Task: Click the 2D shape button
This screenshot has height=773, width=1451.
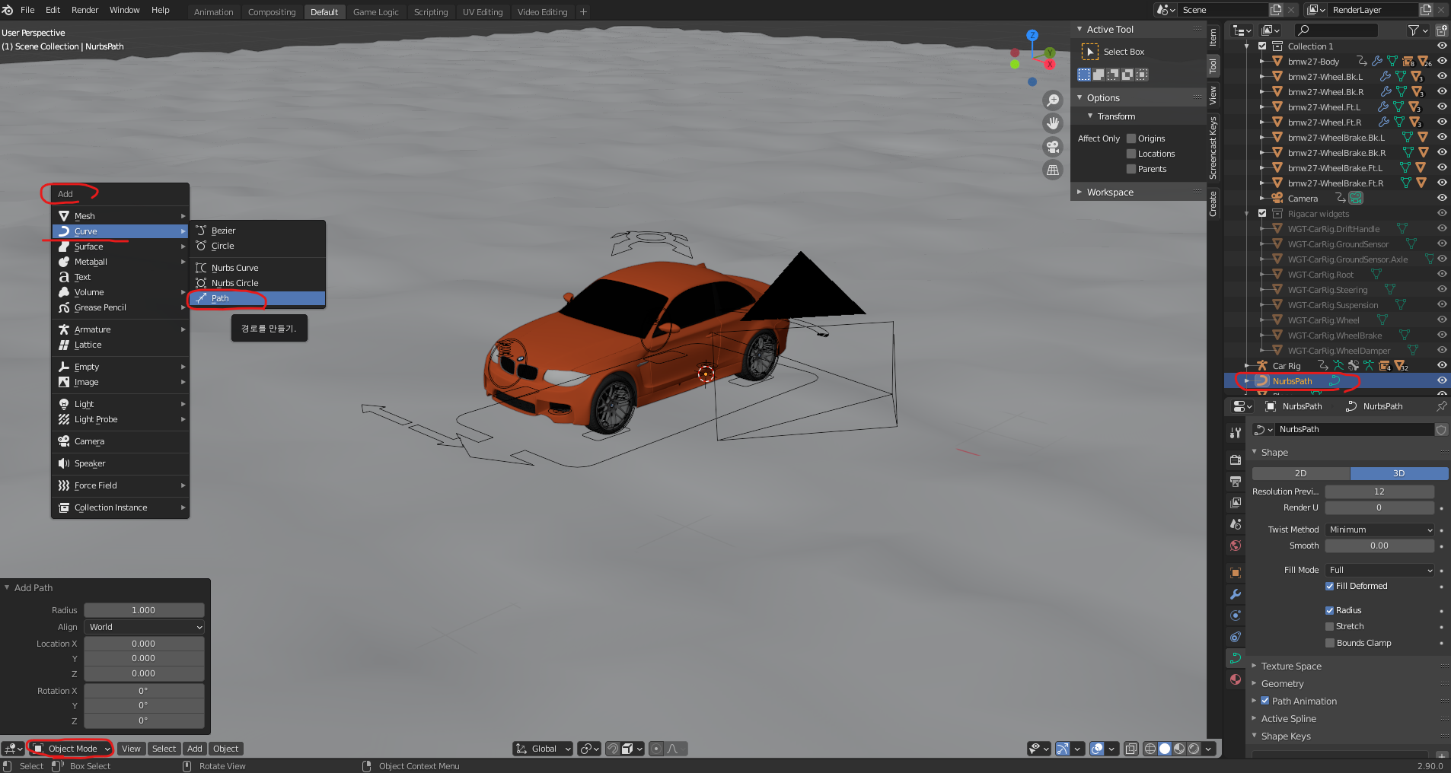Action: 1300,473
